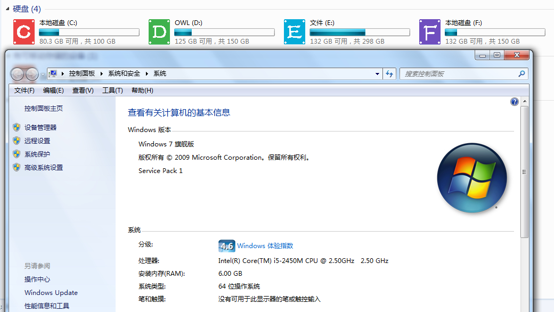Expand the arrow after 控制面板 breadcrumb
Image resolution: width=554 pixels, height=312 pixels.
101,73
